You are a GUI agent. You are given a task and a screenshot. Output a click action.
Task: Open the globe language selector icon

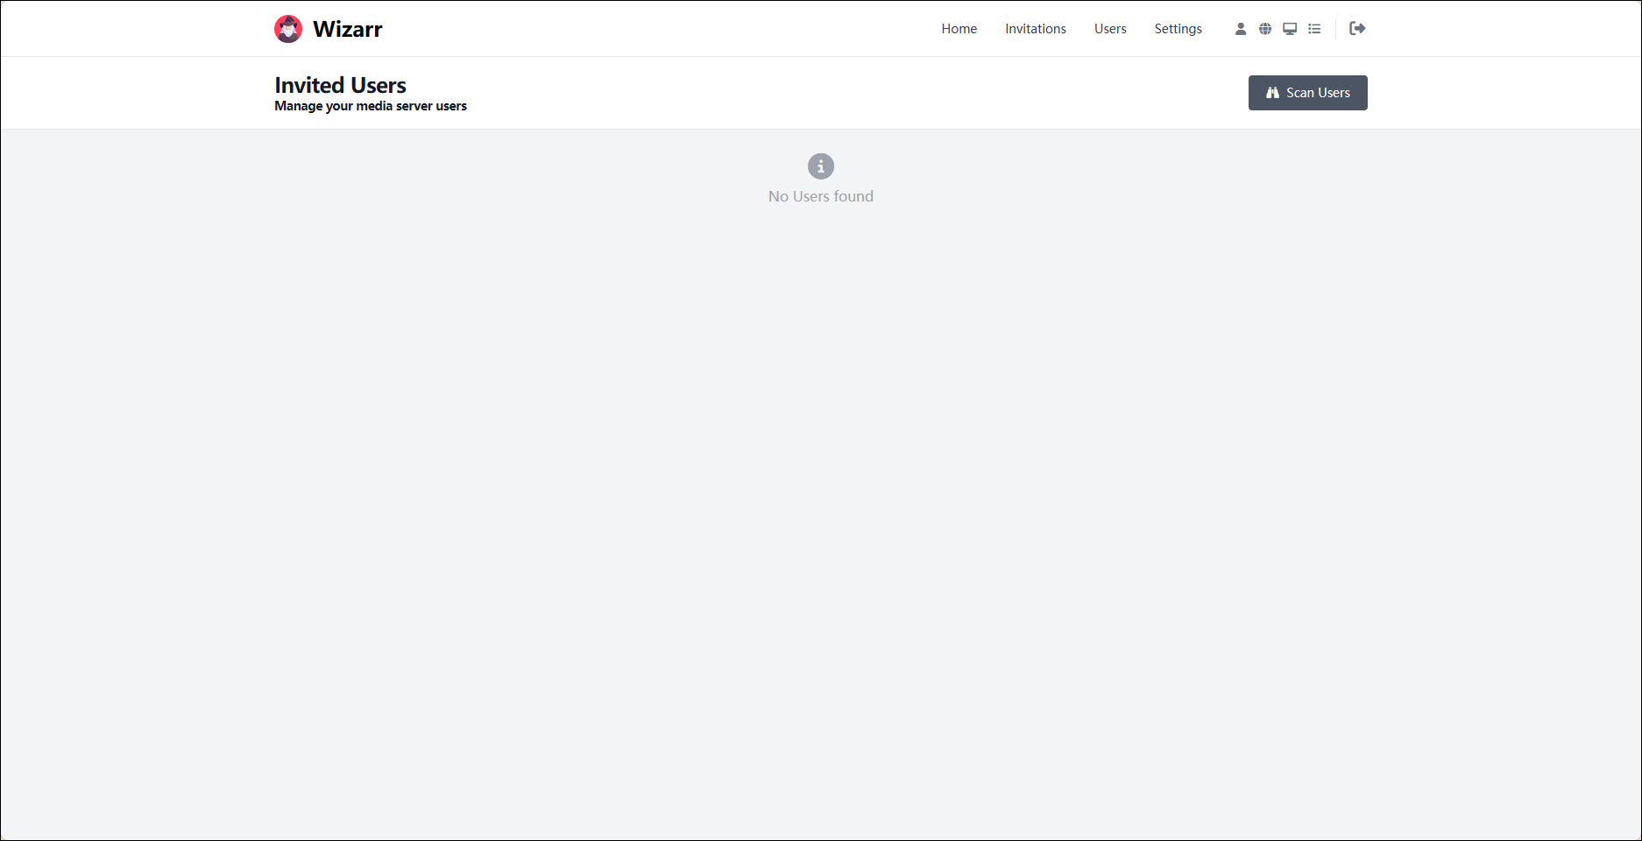[x=1265, y=29]
